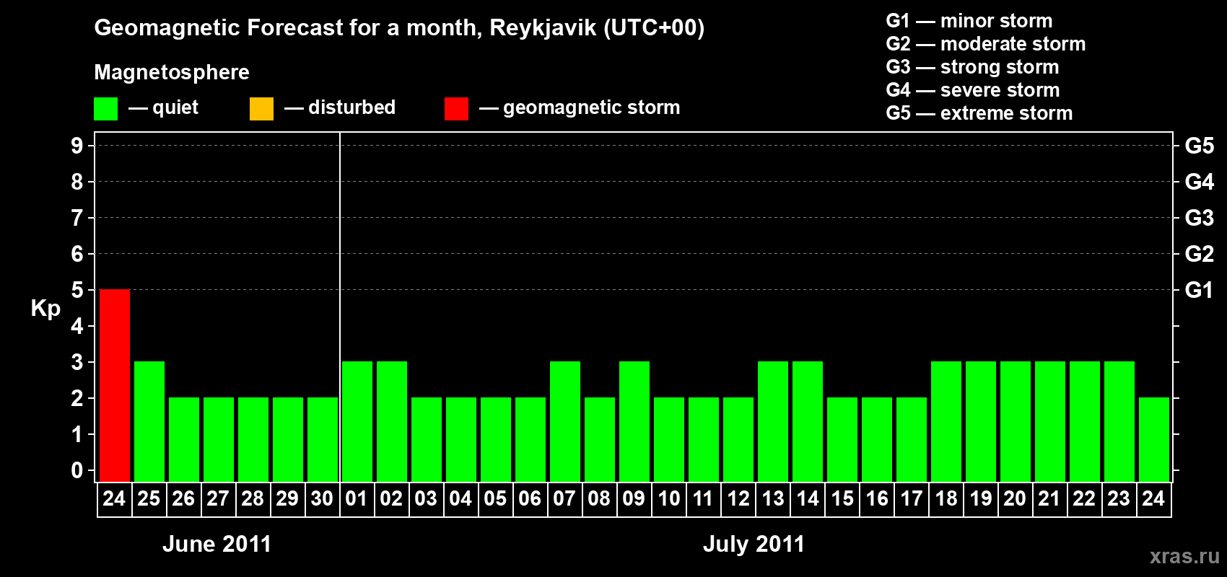Click 'G3 — strong storm' legend entry
This screenshot has width=1227, height=577.
click(x=972, y=67)
